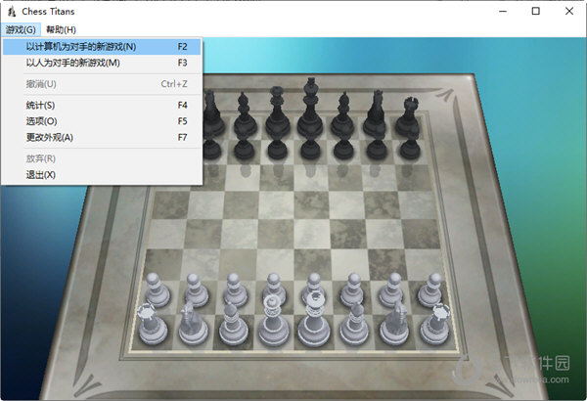Click the black bishop on c8
The image size is (587, 401).
(246, 114)
